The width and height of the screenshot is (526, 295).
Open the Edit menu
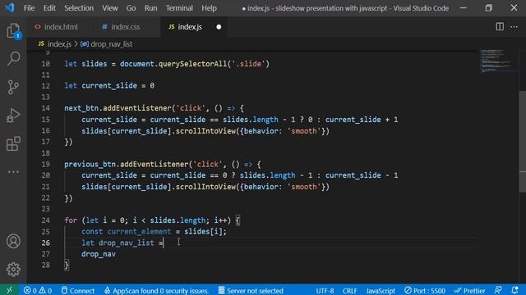tap(49, 8)
